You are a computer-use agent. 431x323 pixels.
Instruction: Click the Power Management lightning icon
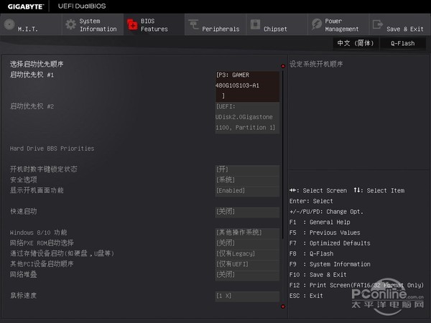tap(317, 24)
